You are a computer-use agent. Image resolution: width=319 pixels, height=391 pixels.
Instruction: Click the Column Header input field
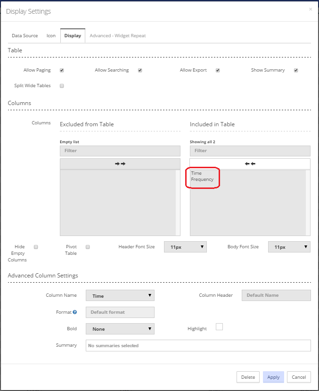[x=276, y=295]
